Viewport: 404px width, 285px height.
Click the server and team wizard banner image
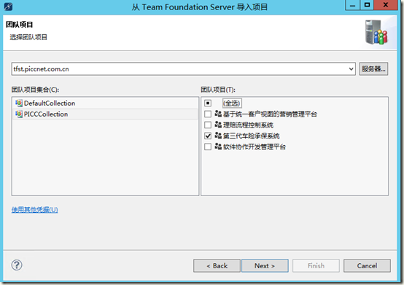(x=376, y=33)
